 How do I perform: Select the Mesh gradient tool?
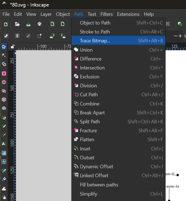click(4, 162)
